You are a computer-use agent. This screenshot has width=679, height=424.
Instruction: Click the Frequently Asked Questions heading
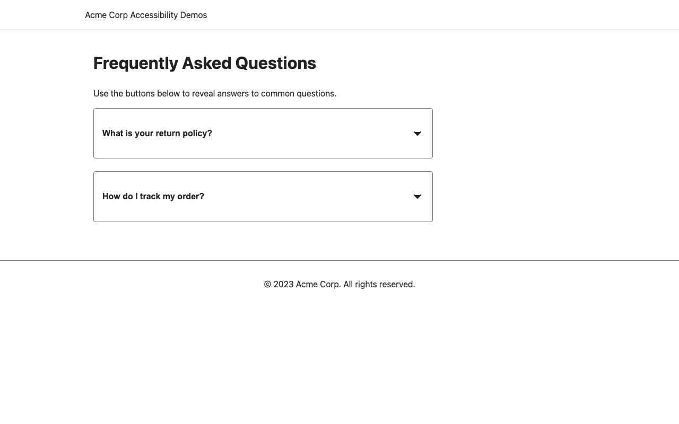pos(205,63)
